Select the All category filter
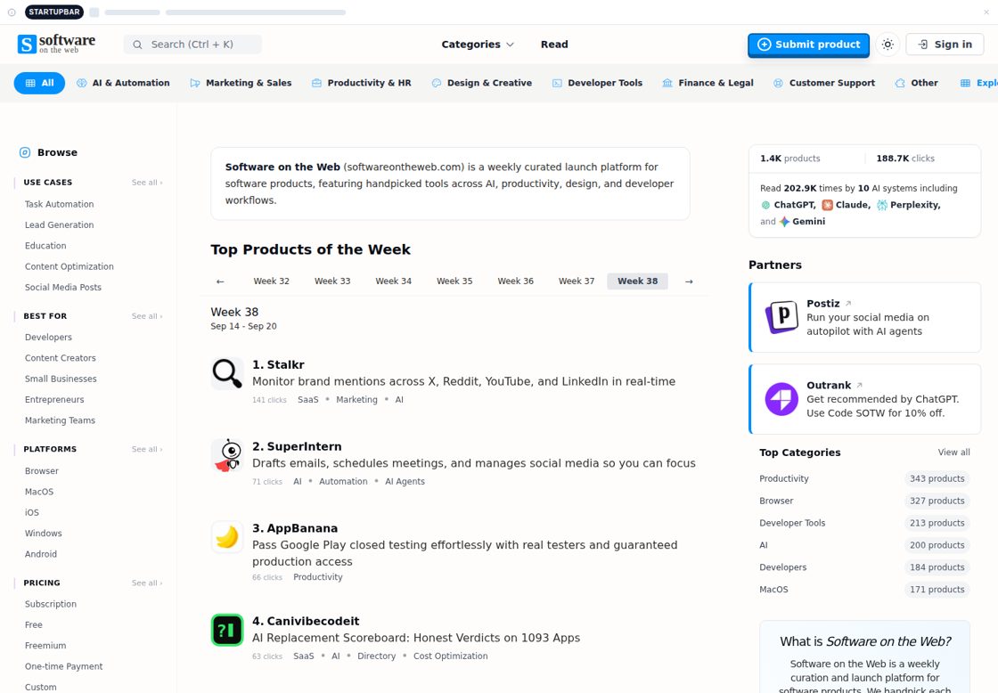The width and height of the screenshot is (998, 693). (39, 83)
